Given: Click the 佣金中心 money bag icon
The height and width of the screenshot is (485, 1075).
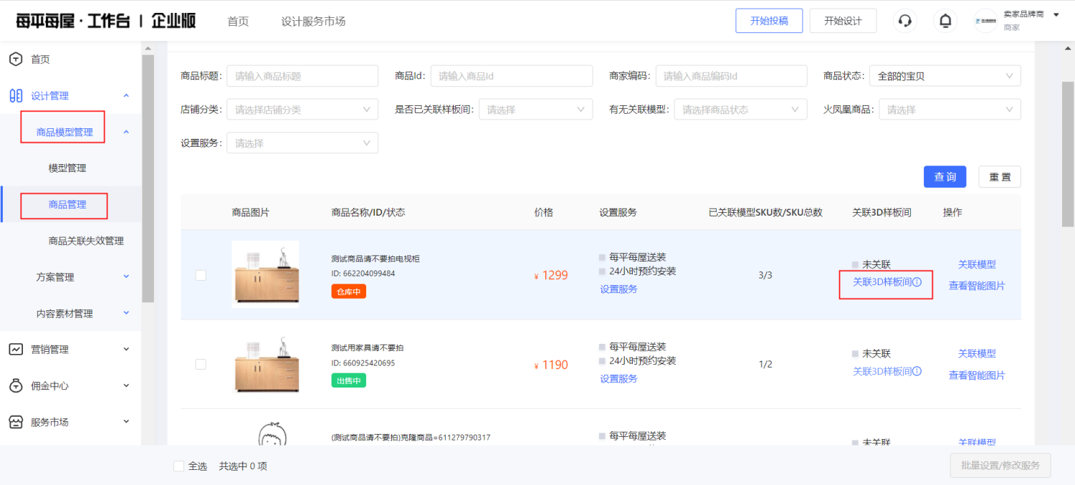Looking at the screenshot, I should click(15, 386).
